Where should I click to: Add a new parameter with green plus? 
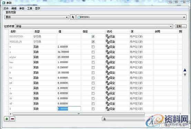click(7, 119)
